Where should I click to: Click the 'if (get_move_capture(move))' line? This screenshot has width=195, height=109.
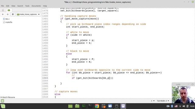(80, 19)
